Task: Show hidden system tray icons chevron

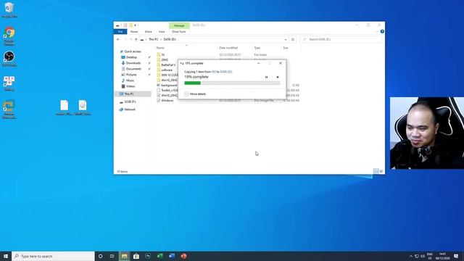Action: [x=411, y=256]
